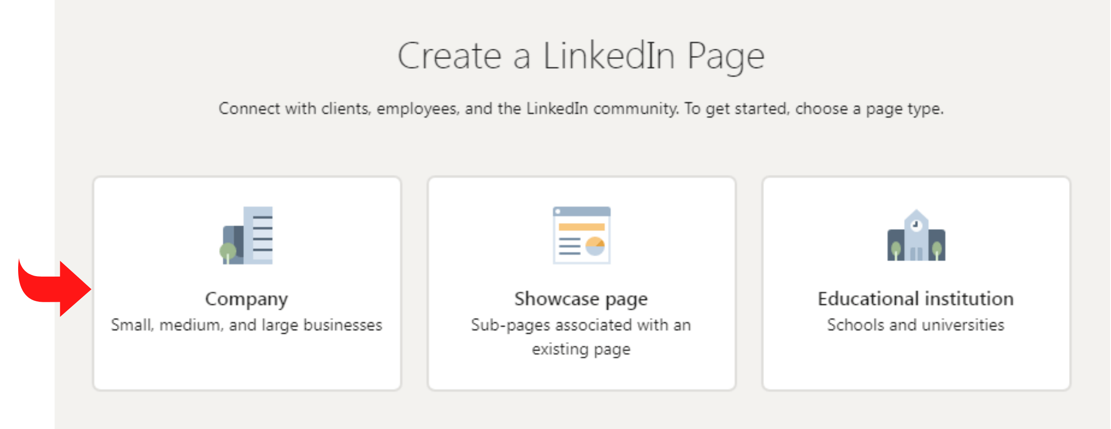The image size is (1111, 429).
Task: Click the green tree on the Company icon
Action: pyautogui.click(x=228, y=252)
